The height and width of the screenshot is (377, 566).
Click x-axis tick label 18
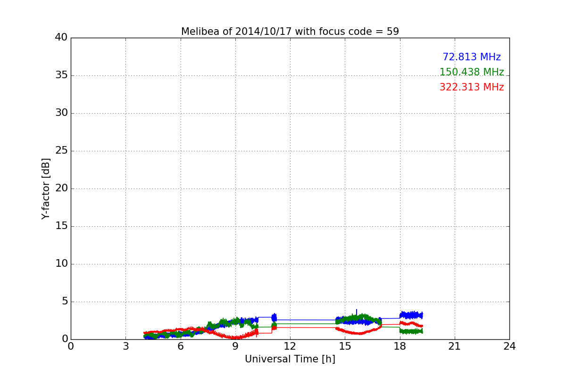(400, 346)
